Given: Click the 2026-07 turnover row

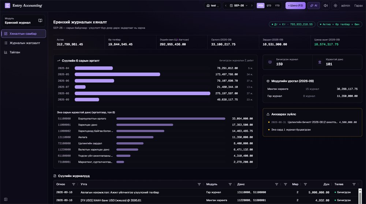Looking at the screenshot, I should click(155, 87).
